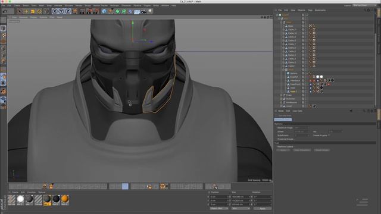This screenshot has width=381, height=214.
Task: Click Apply in the Coordinates panel
Action: pos(263,209)
